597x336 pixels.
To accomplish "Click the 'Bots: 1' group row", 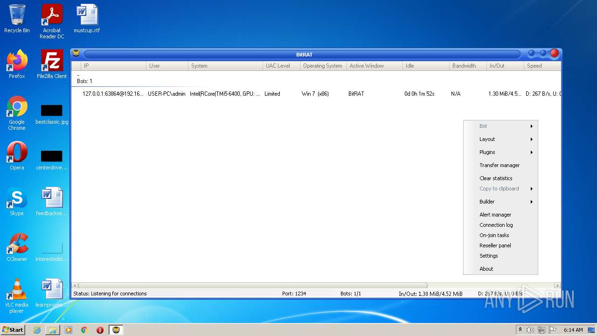I will (x=316, y=78).
